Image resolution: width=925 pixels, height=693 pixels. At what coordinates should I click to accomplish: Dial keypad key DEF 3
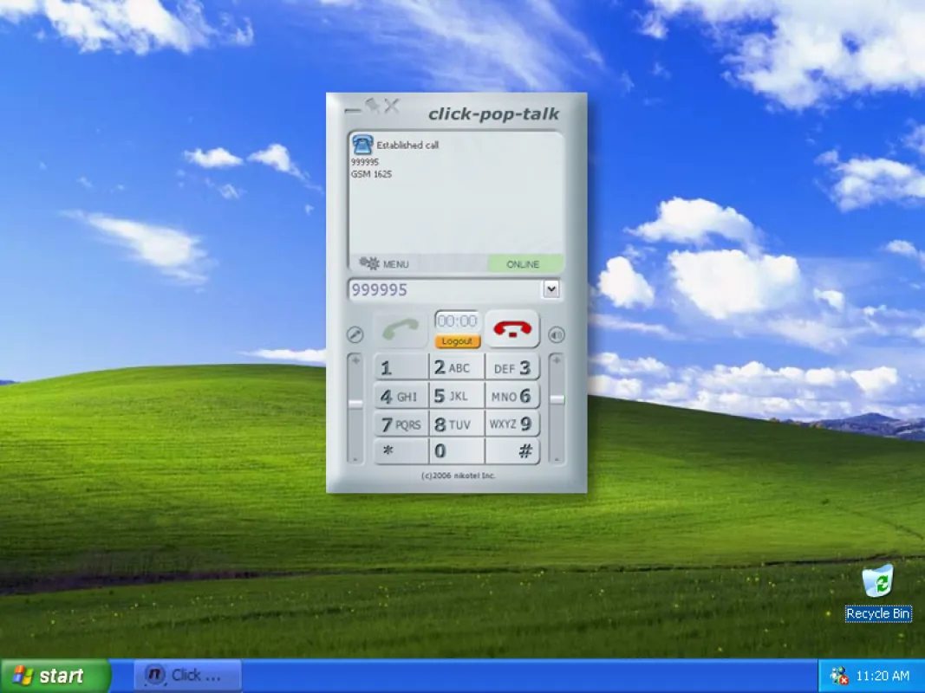pyautogui.click(x=512, y=367)
